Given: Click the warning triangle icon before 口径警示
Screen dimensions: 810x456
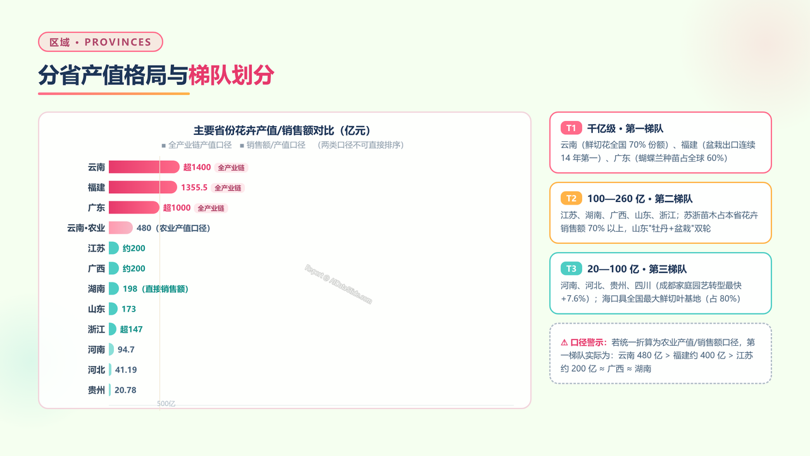Looking at the screenshot, I should 564,343.
